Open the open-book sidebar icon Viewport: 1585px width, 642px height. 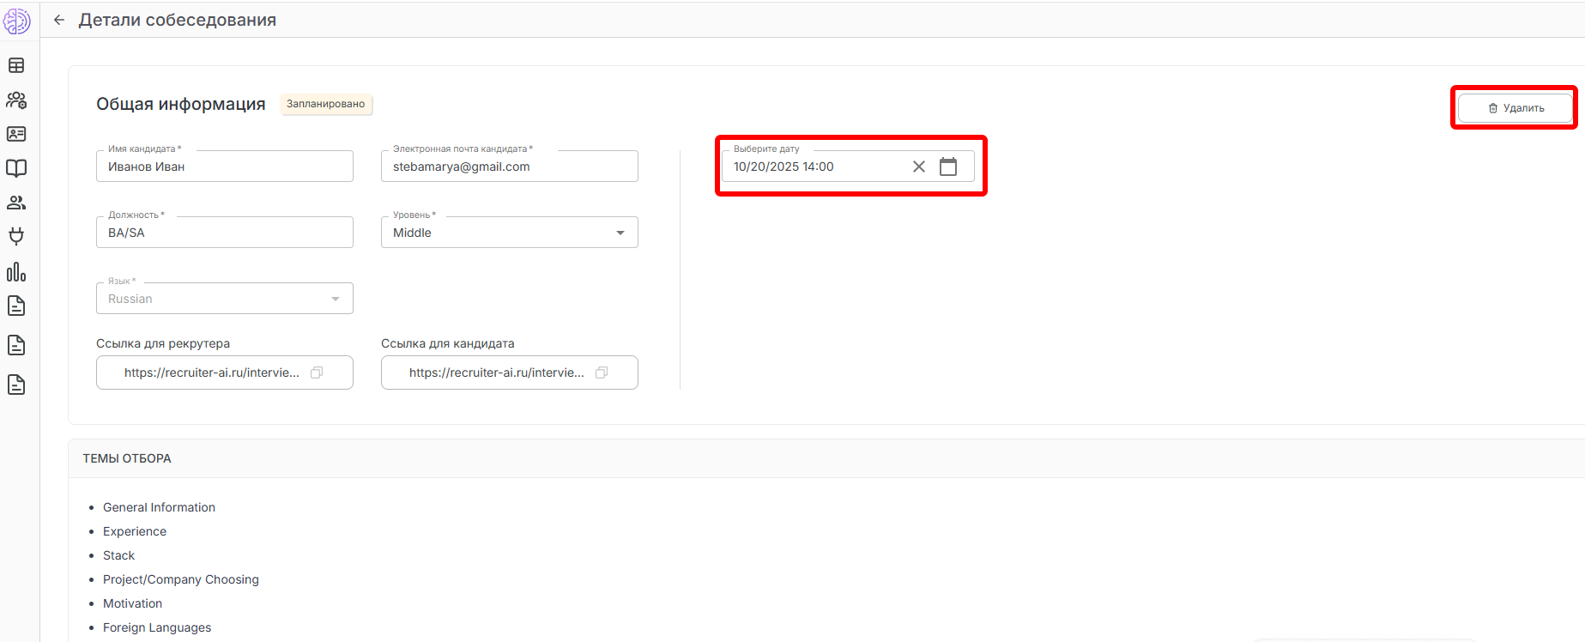pyautogui.click(x=16, y=168)
